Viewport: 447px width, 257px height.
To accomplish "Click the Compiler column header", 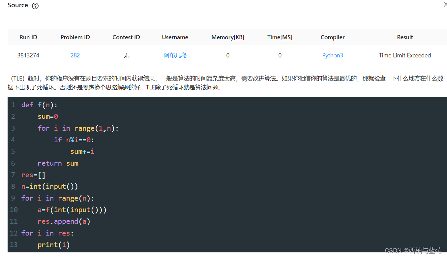I will 333,37.
